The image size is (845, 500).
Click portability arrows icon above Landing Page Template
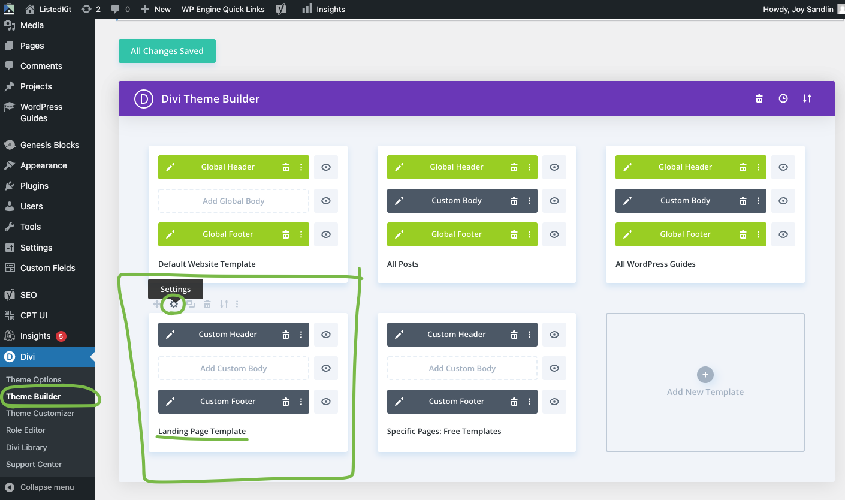[x=224, y=304]
